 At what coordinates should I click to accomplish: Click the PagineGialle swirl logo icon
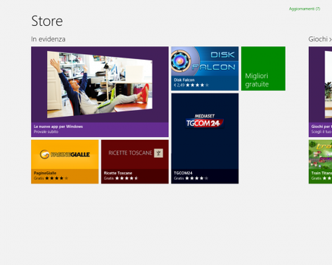pos(45,154)
